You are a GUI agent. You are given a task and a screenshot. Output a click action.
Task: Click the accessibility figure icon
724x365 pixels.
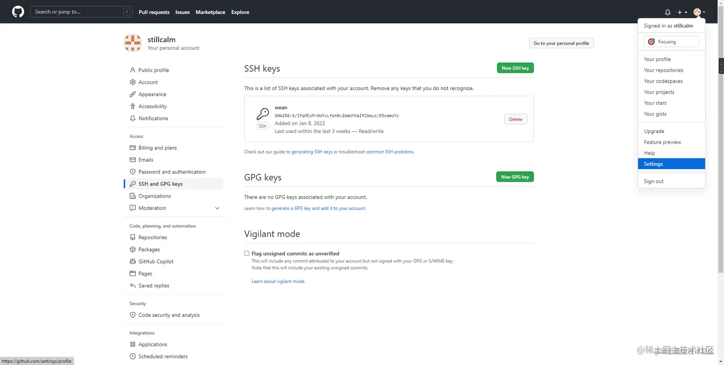pyautogui.click(x=133, y=106)
